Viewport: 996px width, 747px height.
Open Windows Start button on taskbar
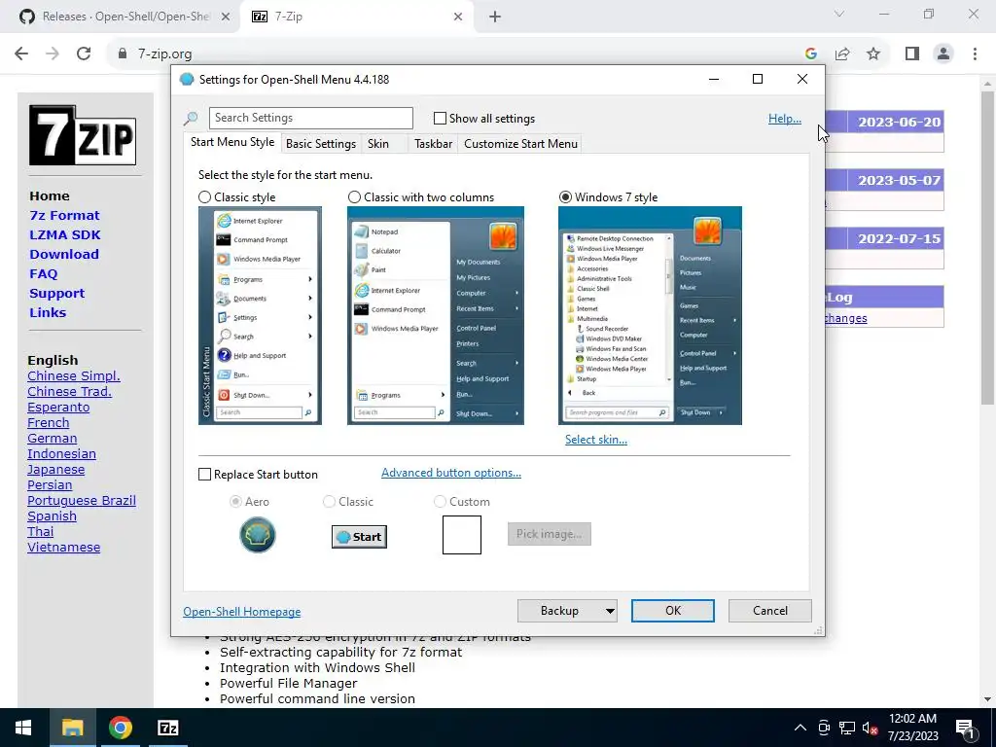23,728
